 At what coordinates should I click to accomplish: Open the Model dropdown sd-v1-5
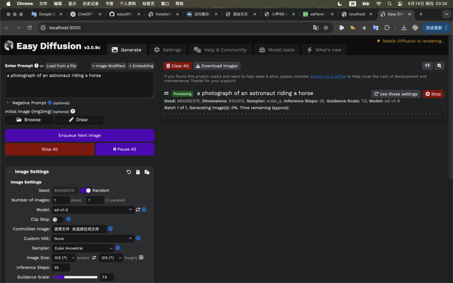coord(93,210)
